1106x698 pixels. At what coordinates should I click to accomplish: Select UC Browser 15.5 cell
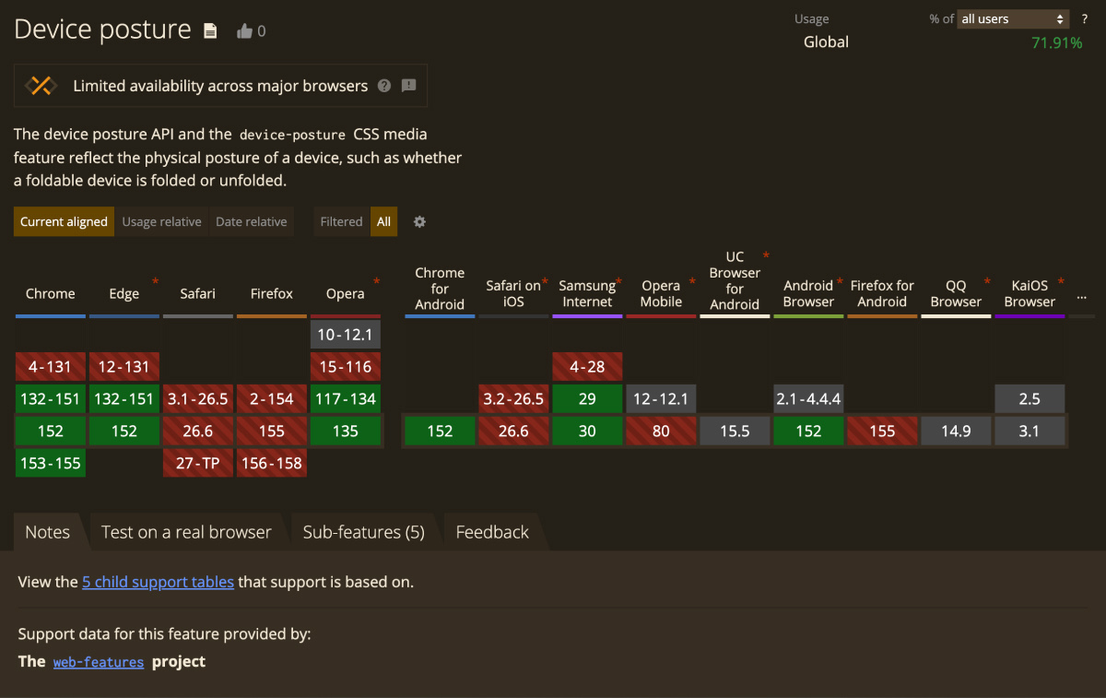tap(735, 432)
